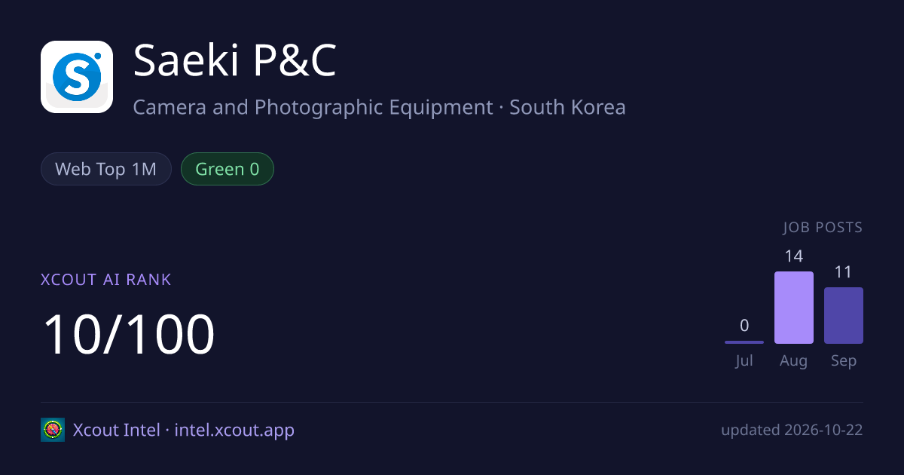Select the Green 0 badge
Screen dimensions: 904x475
click(228, 169)
